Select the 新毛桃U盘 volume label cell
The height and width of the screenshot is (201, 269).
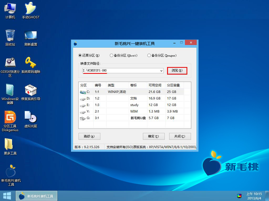[138, 118]
